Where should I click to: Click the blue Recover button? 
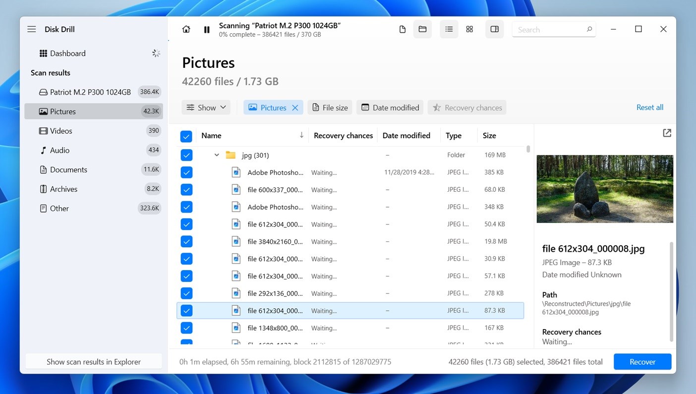pos(642,362)
